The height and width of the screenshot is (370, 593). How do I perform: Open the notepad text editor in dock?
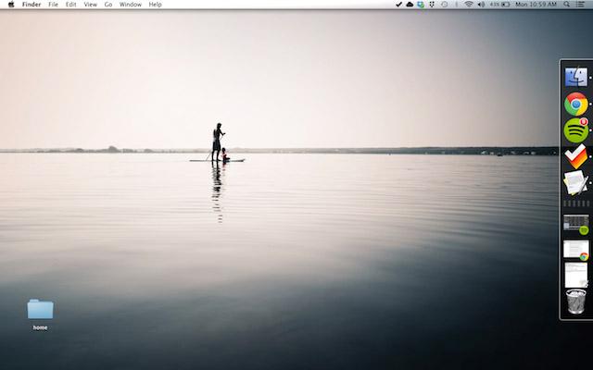pos(575,182)
